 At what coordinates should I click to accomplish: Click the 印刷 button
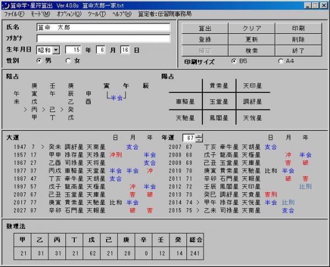[299, 28]
